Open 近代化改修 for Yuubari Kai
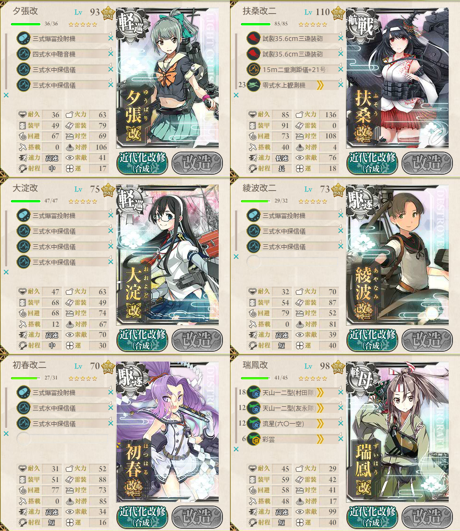The width and height of the screenshot is (460, 531). click(142, 163)
